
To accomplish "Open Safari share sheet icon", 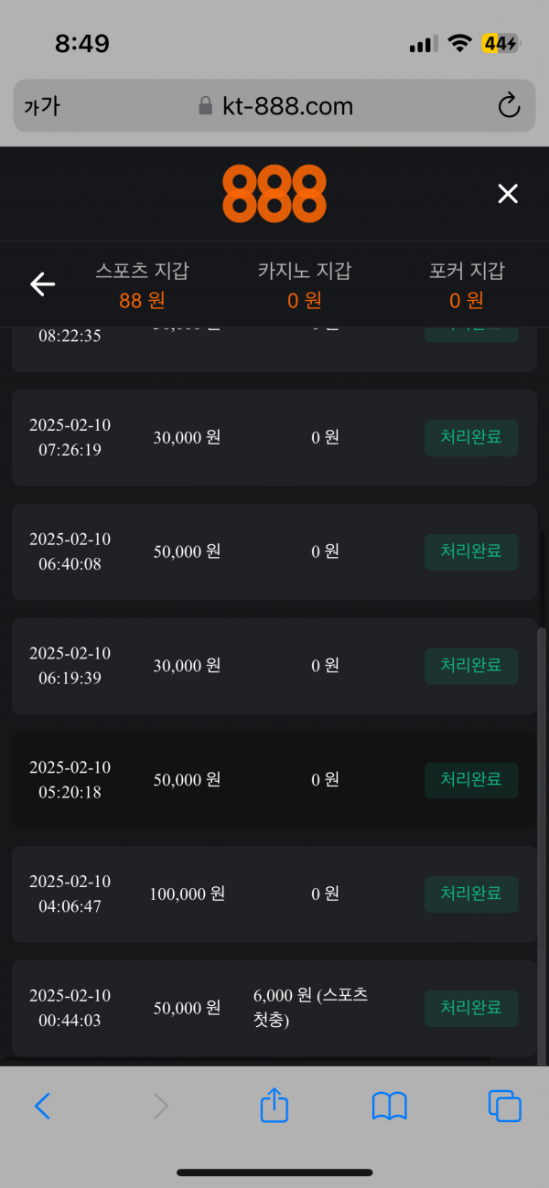I will (x=274, y=1106).
